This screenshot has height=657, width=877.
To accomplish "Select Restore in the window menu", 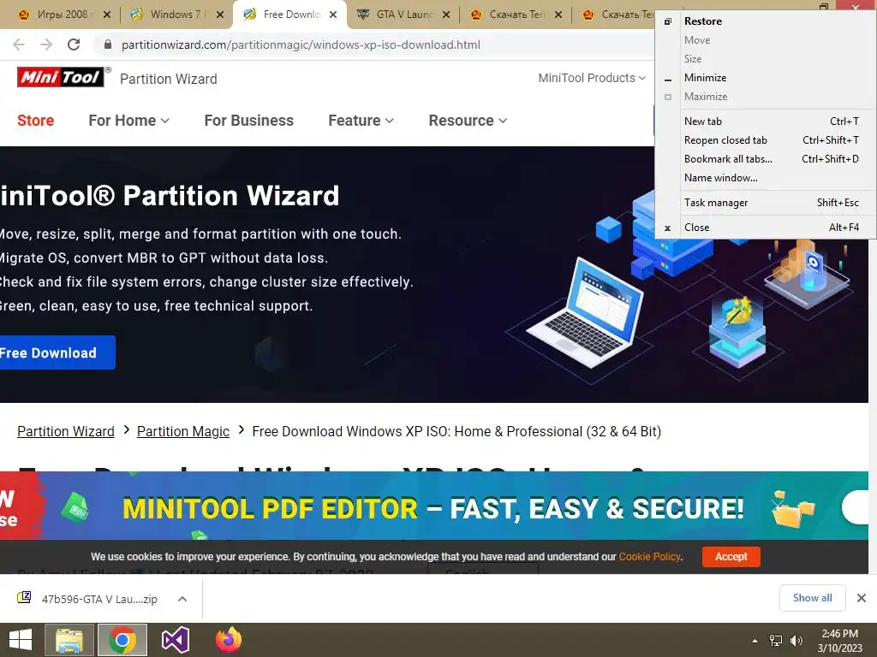I will (x=765, y=21).
